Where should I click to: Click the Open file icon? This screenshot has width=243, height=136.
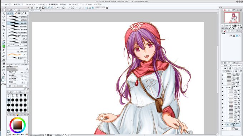pyautogui.click(x=40, y=8)
